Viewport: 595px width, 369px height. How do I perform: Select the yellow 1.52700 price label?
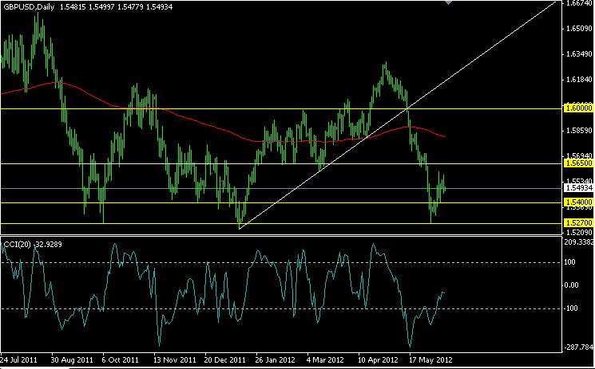tap(578, 223)
